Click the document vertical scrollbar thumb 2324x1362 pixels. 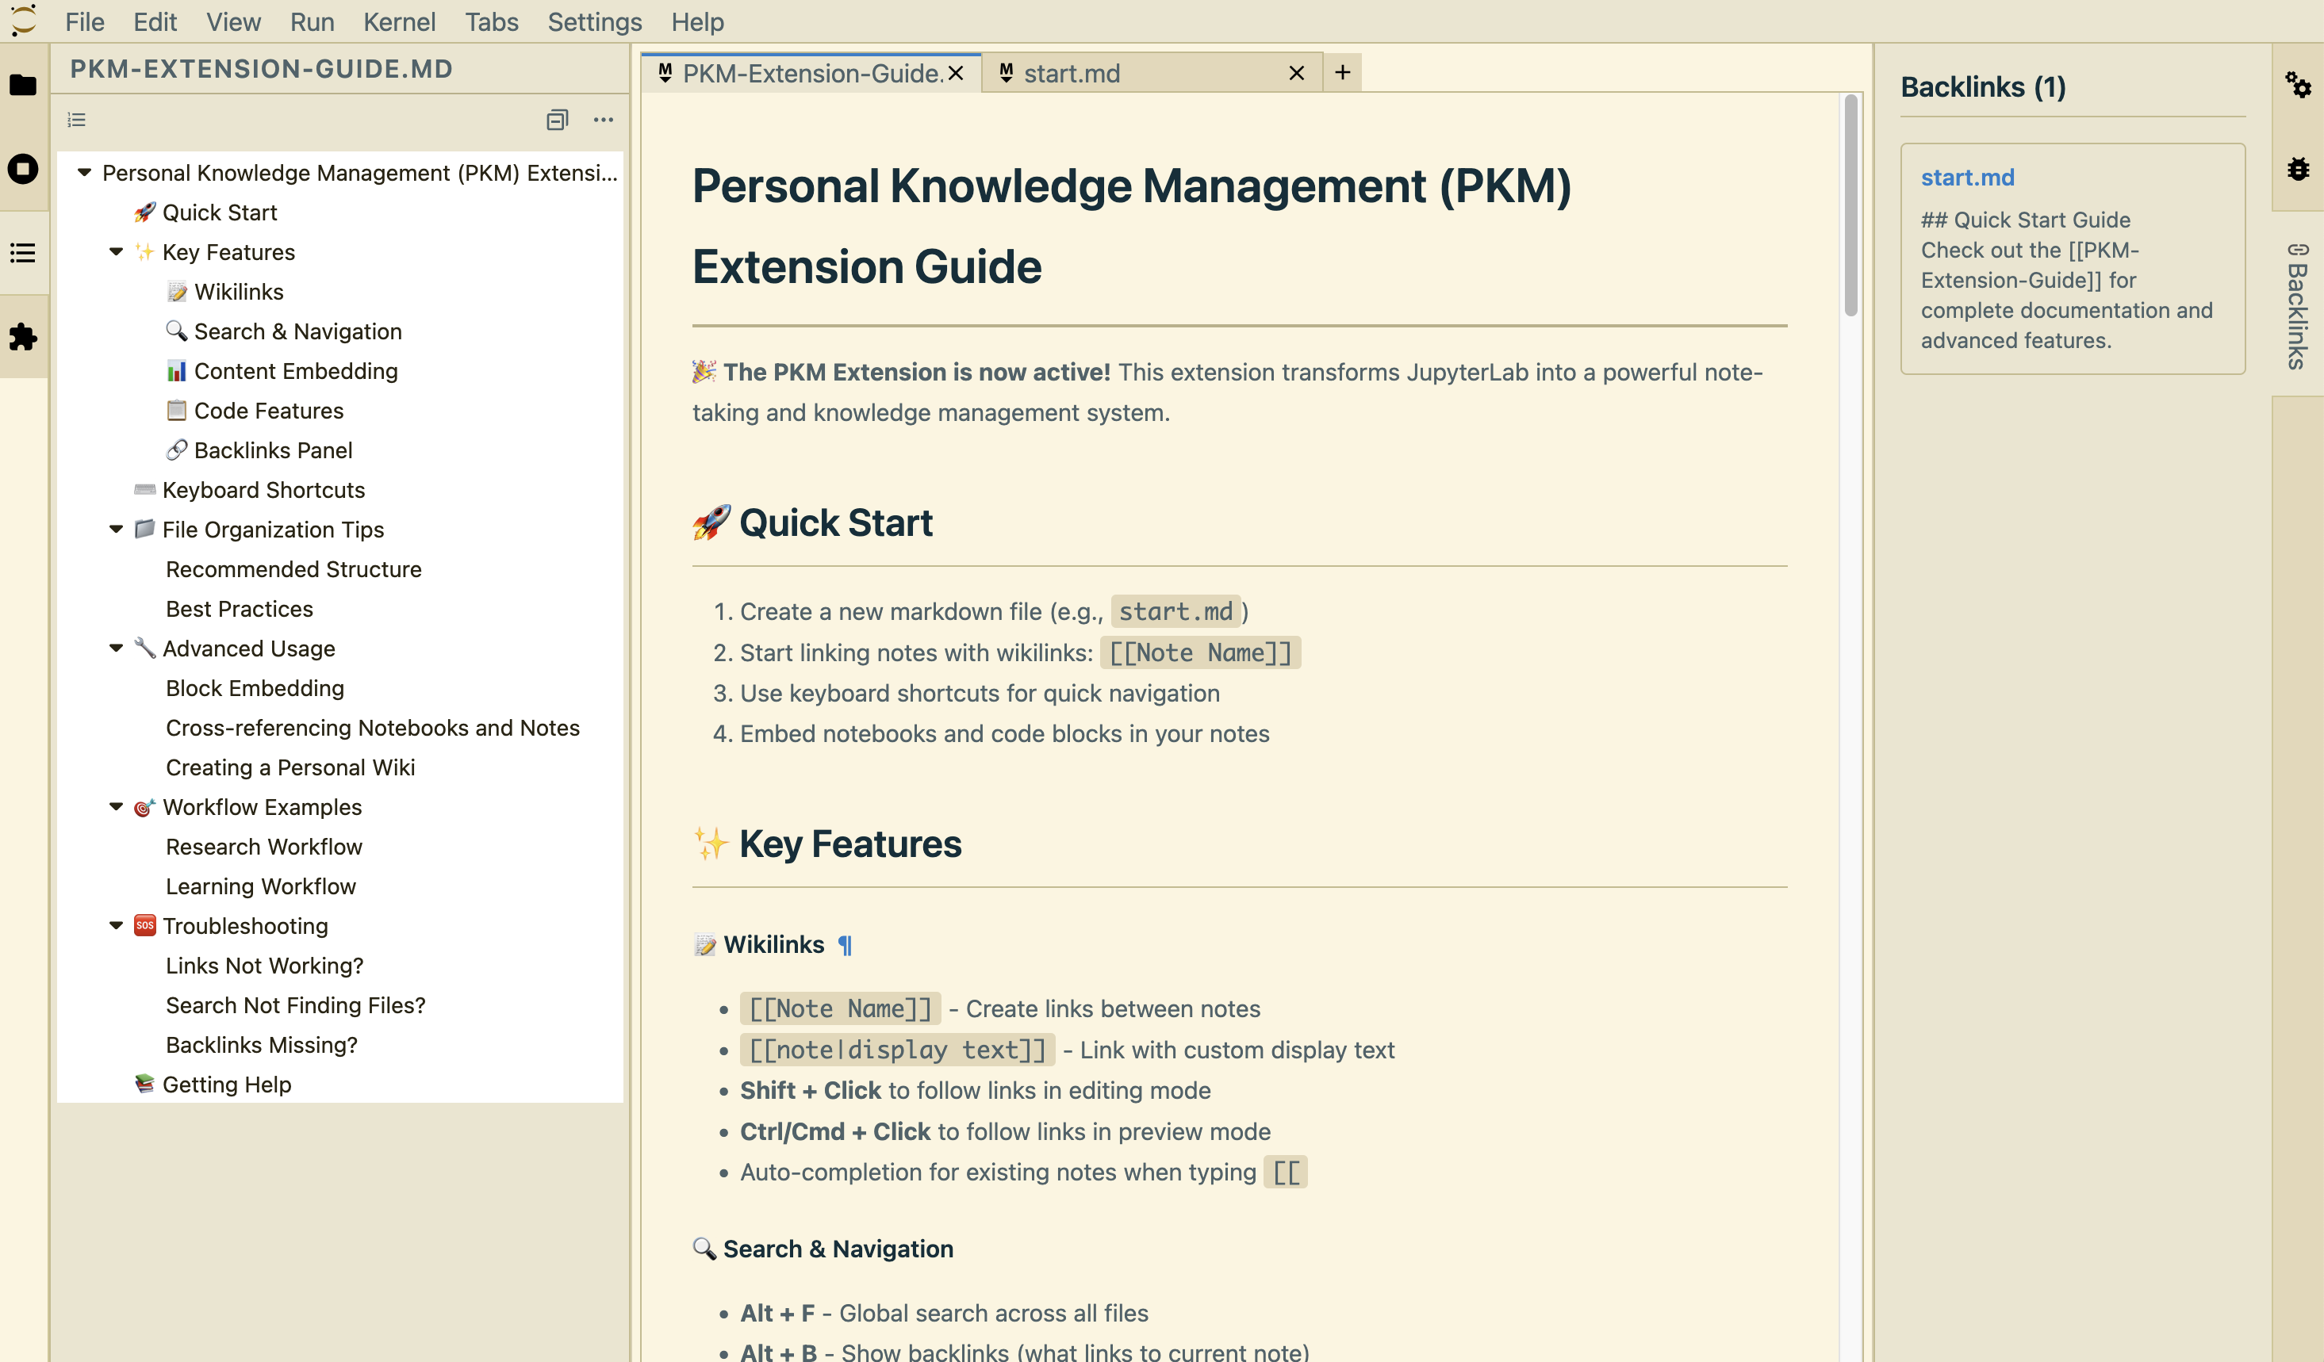[1850, 205]
